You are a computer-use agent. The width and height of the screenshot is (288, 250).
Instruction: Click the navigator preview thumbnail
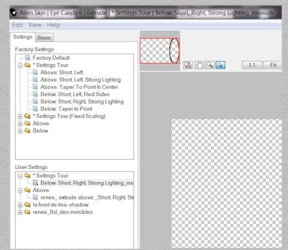tap(160, 50)
